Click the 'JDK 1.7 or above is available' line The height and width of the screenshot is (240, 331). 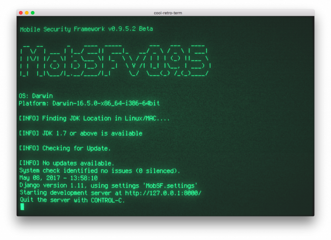coord(80,133)
